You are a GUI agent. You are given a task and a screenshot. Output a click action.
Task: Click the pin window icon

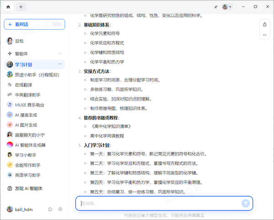[x=216, y=7]
